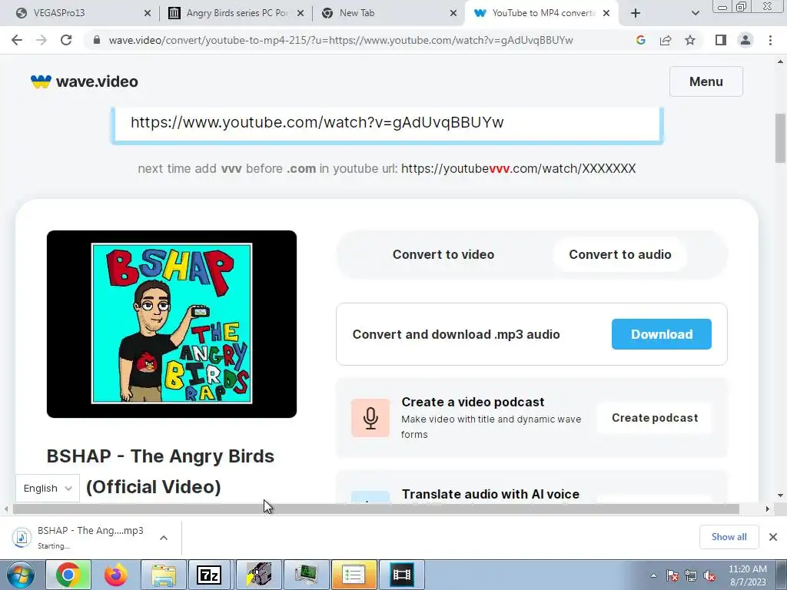Click the vertical scrollbar thumb

pyautogui.click(x=780, y=139)
